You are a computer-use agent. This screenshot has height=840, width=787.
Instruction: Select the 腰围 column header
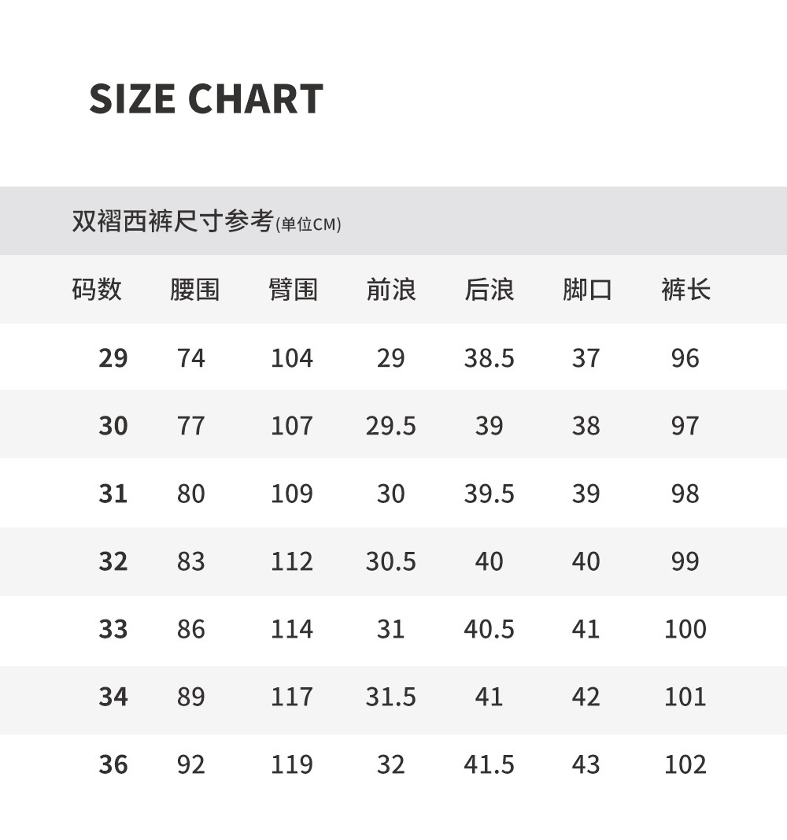click(x=194, y=289)
